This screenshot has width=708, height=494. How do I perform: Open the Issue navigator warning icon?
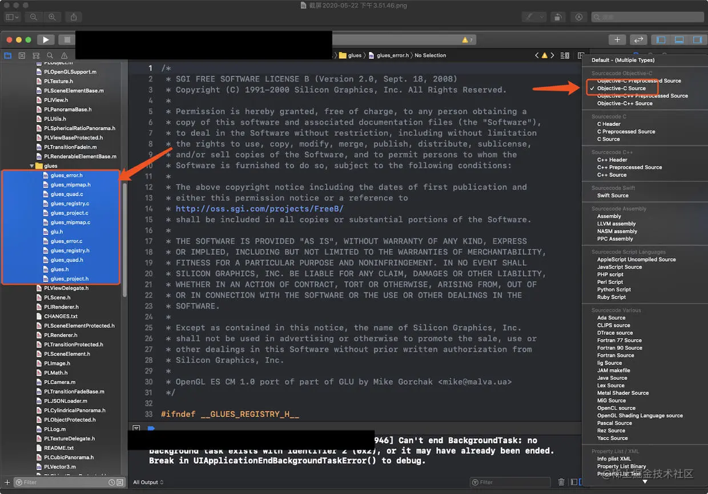pos(65,55)
